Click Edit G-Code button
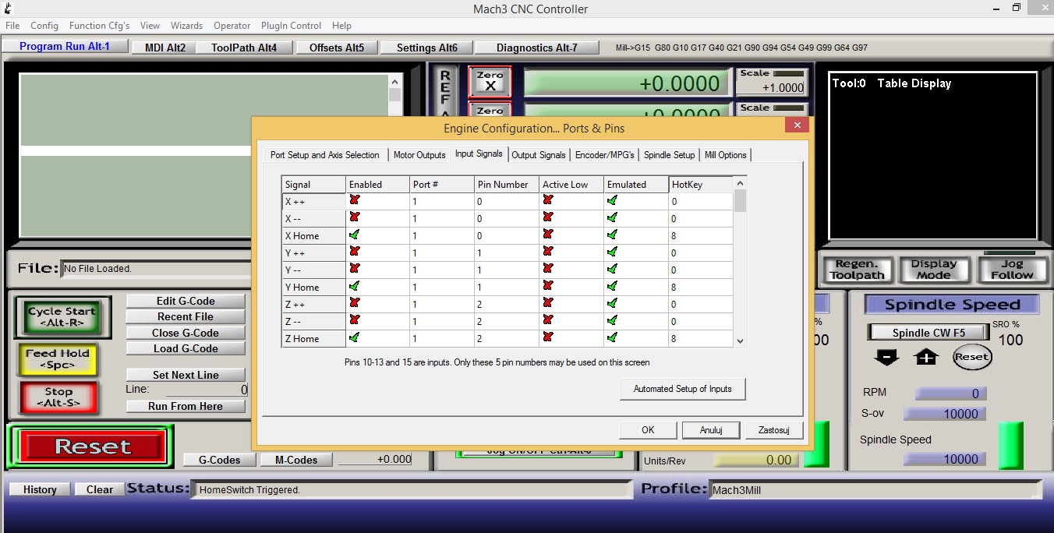The image size is (1054, 533). 186,301
